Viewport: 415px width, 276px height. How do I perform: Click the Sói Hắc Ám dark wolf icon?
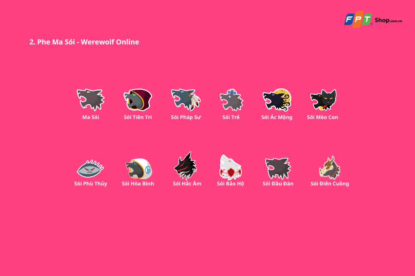coord(185,166)
